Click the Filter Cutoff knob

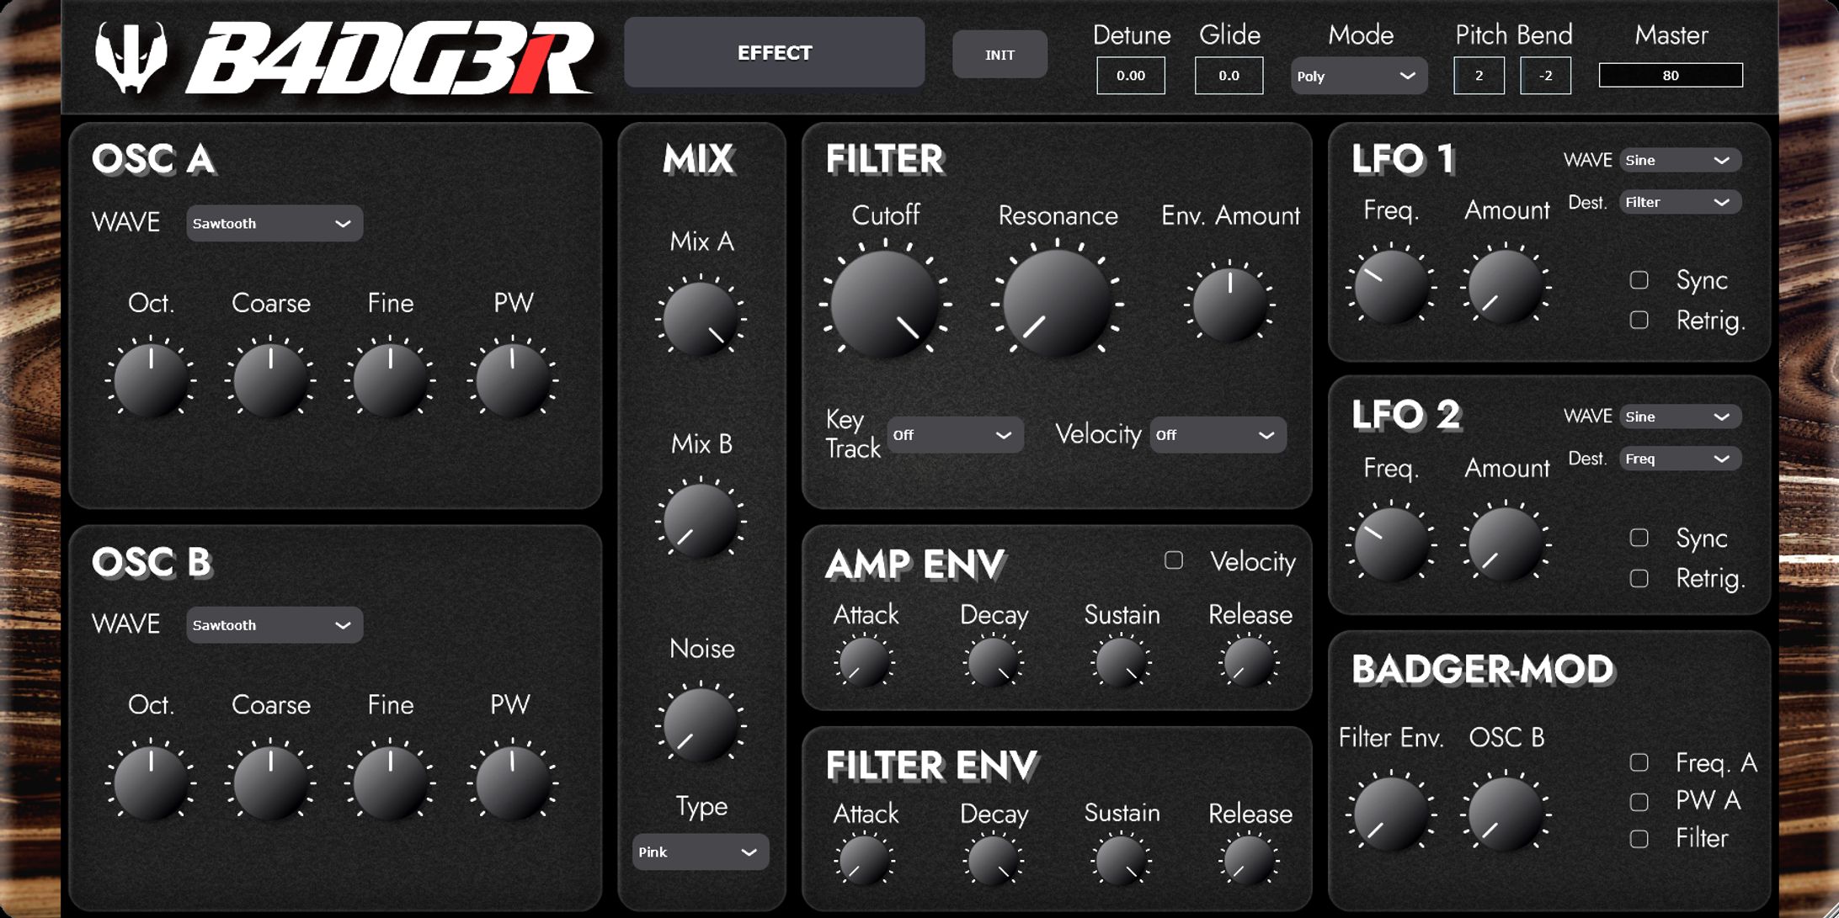[885, 305]
